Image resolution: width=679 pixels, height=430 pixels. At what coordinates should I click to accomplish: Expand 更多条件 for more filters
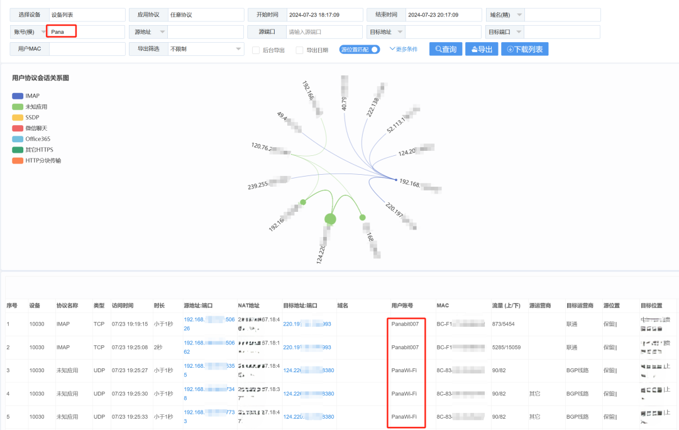[404, 50]
